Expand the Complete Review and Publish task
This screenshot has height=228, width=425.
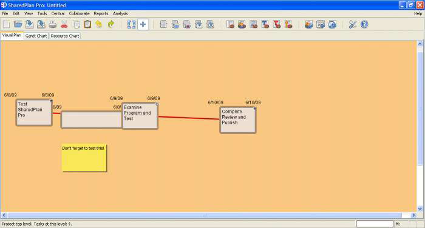255,108
